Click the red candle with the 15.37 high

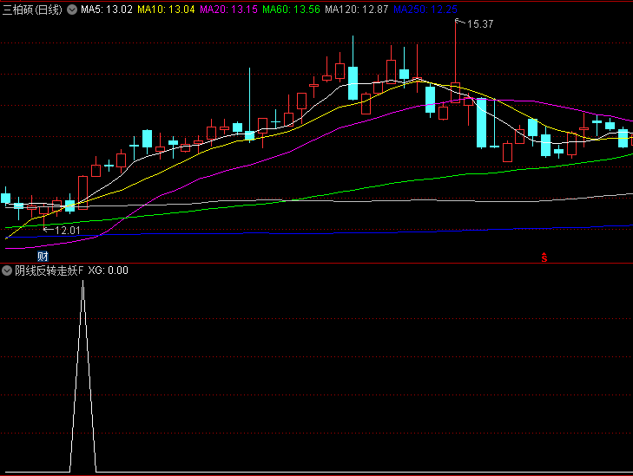tap(455, 93)
